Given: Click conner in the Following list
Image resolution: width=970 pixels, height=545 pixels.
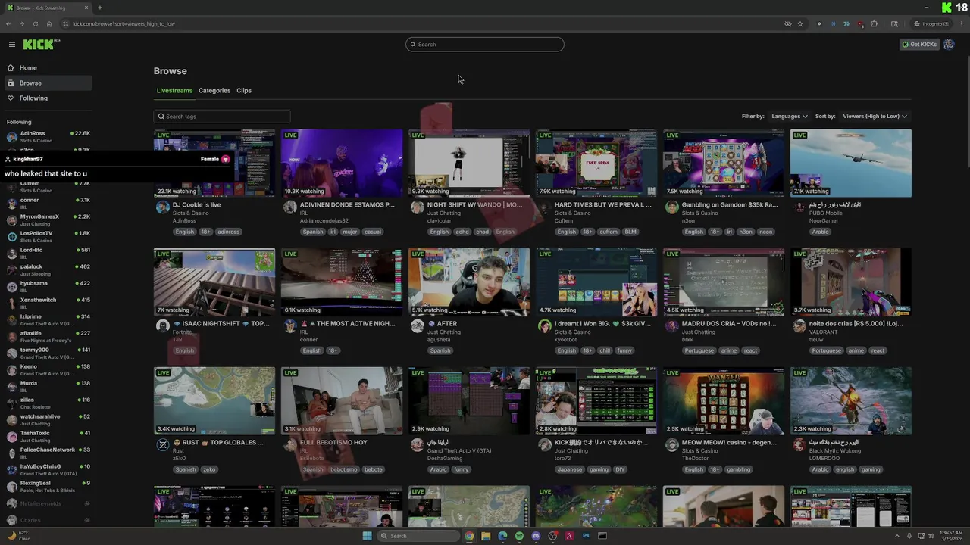Looking at the screenshot, I should 48,204.
